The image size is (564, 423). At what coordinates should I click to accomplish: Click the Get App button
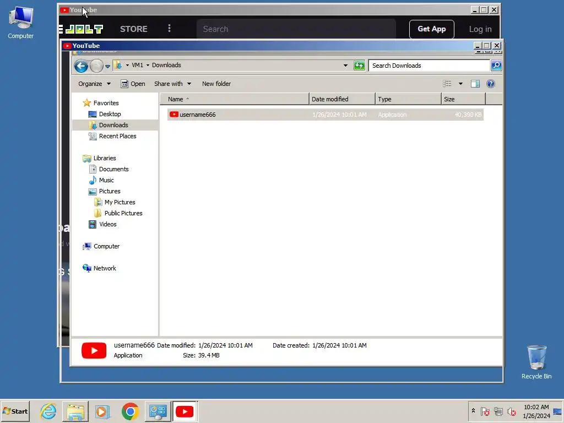(x=432, y=29)
